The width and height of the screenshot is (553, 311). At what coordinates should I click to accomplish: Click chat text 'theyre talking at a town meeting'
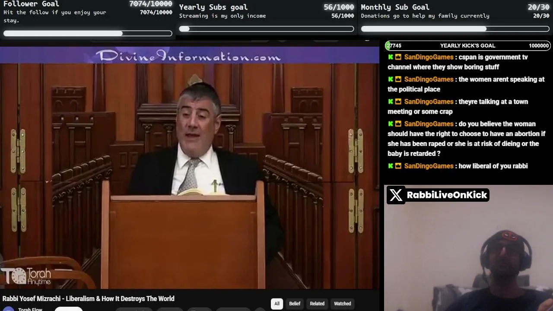[458, 107]
